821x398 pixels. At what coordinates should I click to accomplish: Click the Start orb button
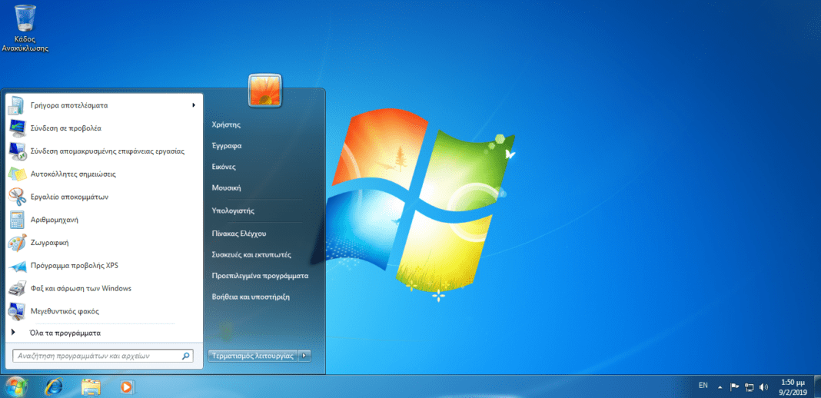tap(15, 386)
